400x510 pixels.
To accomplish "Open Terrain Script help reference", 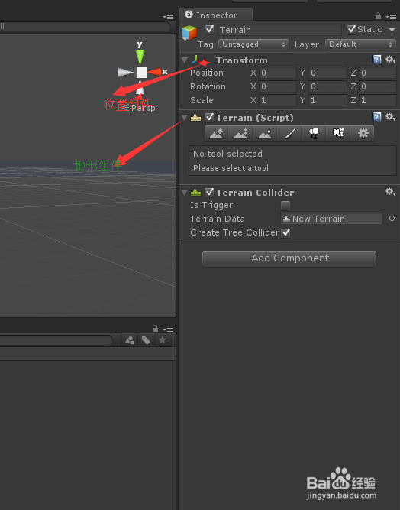I will click(x=376, y=117).
